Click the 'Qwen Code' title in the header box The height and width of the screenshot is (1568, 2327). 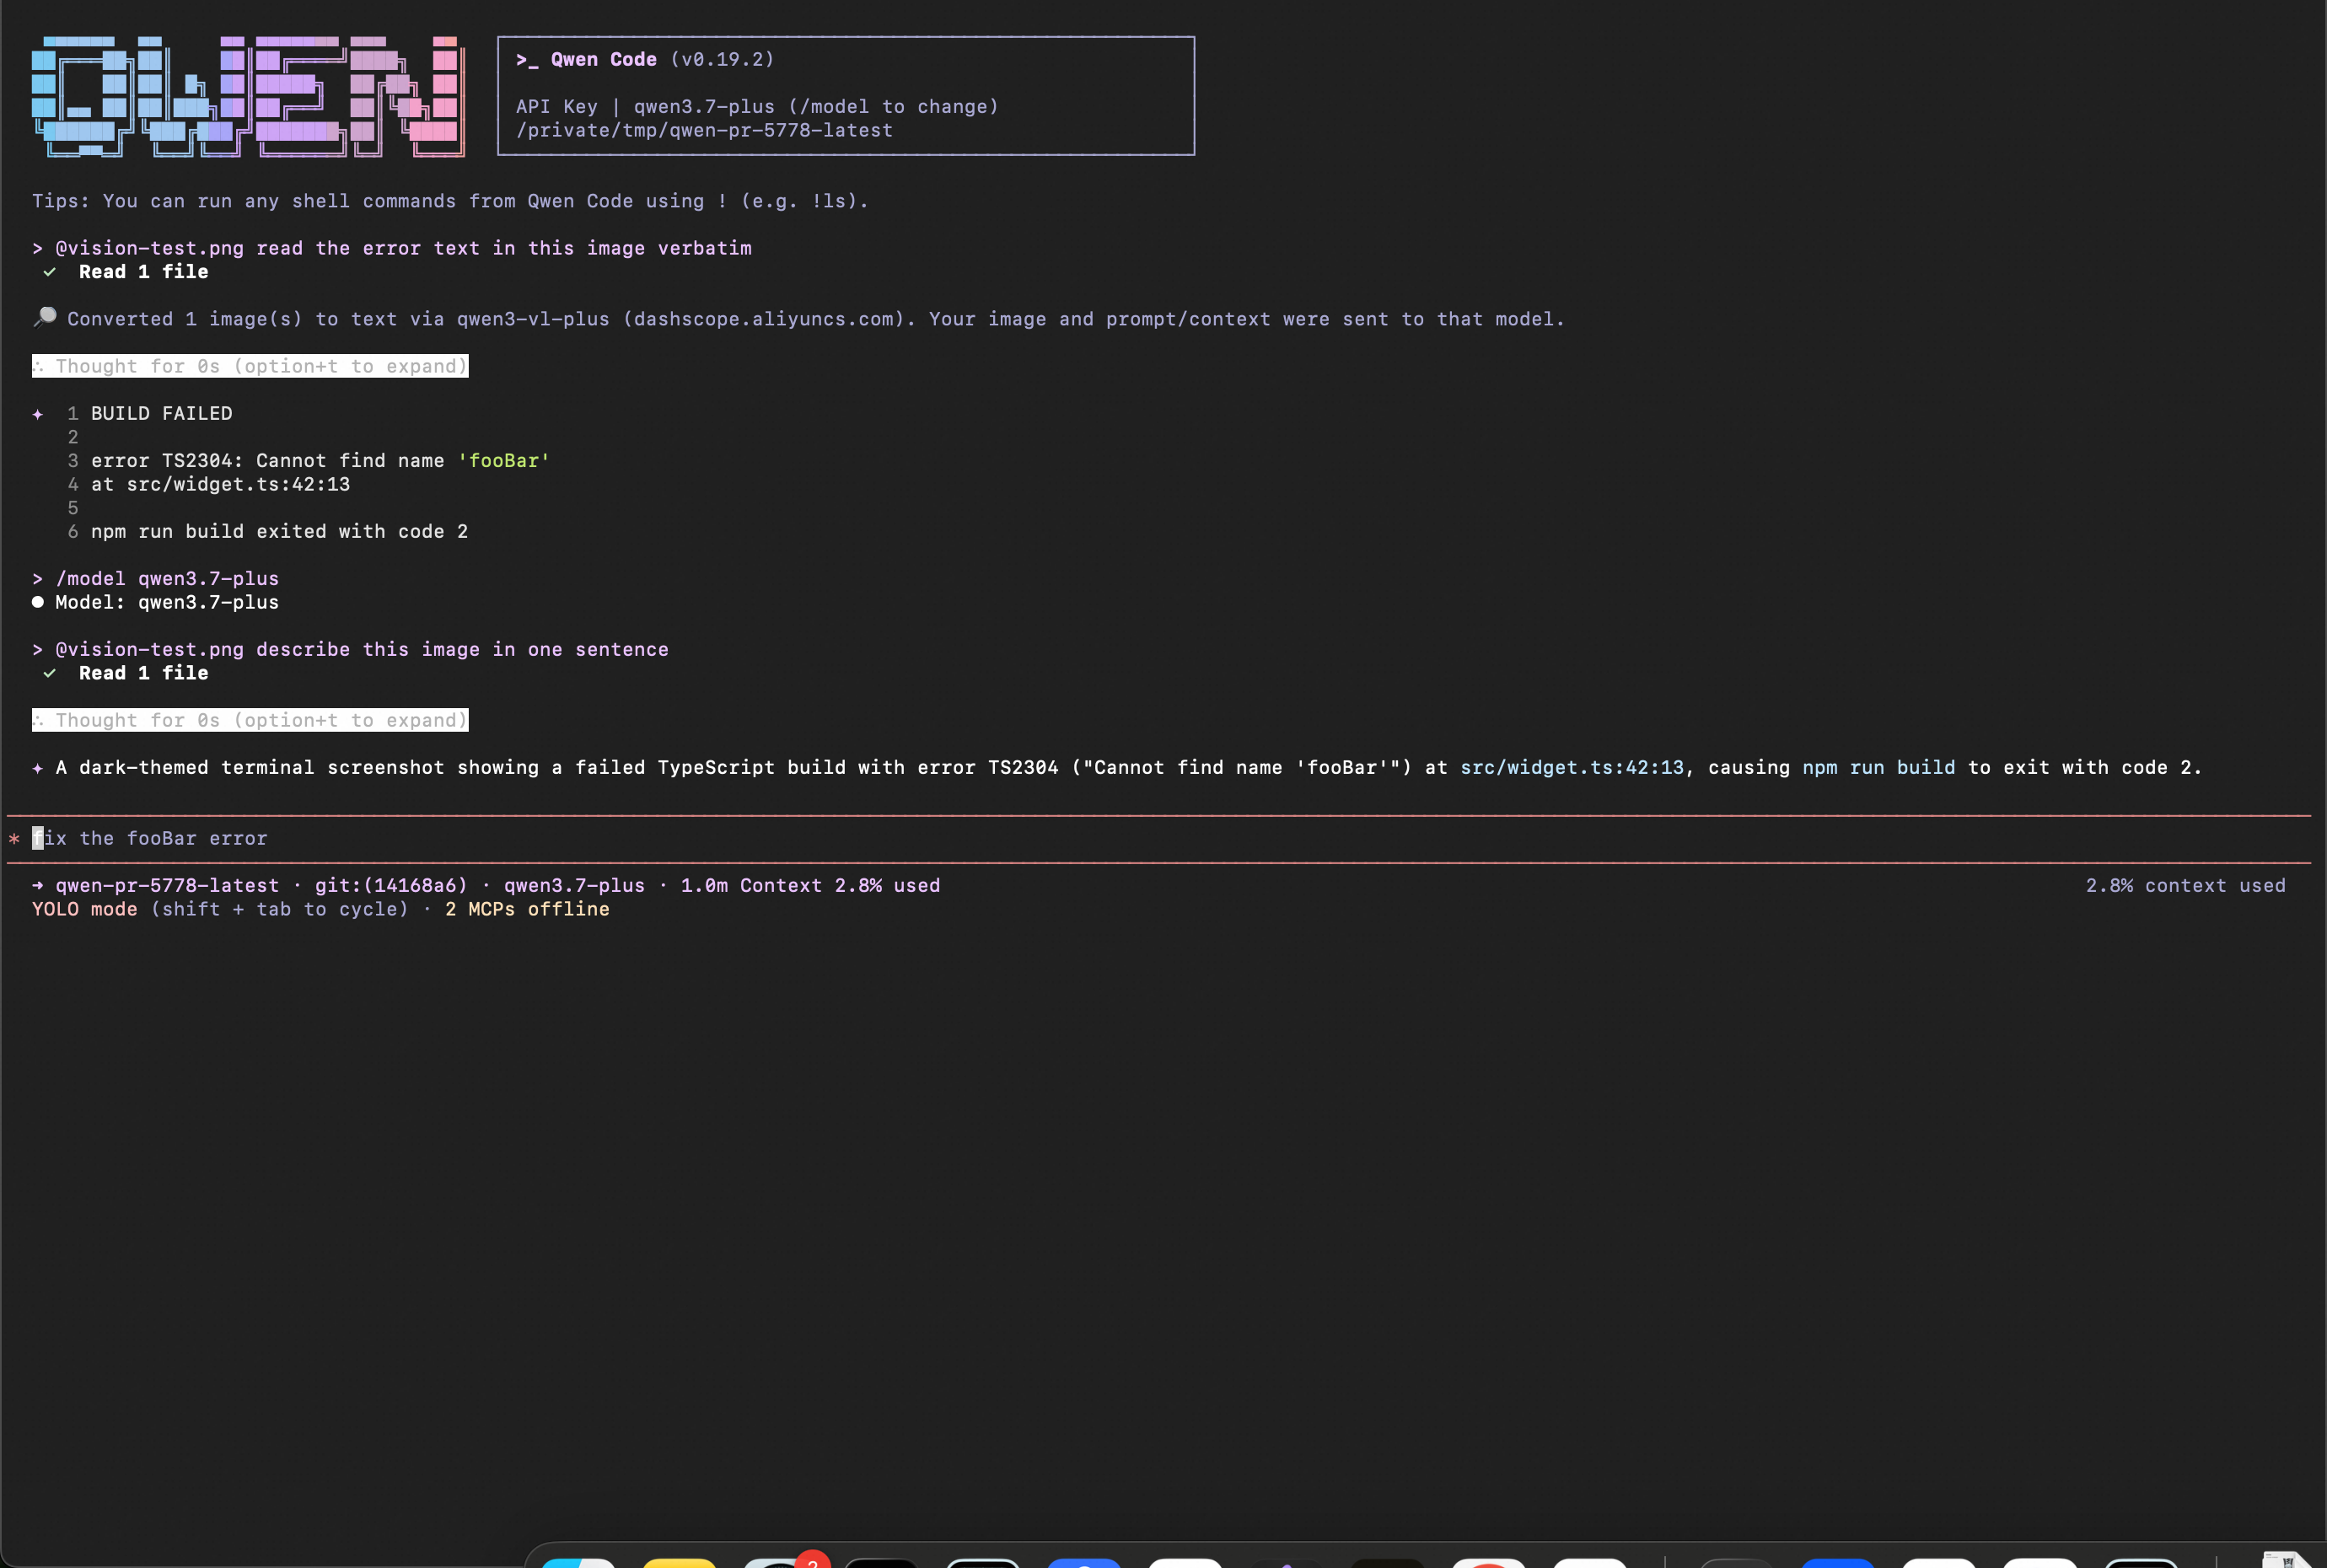pyautogui.click(x=604, y=60)
